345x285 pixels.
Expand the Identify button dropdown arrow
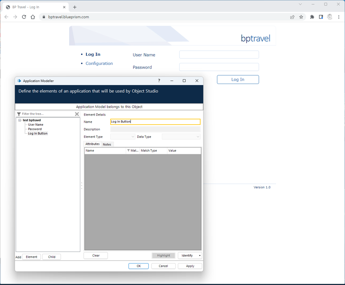pyautogui.click(x=199, y=256)
